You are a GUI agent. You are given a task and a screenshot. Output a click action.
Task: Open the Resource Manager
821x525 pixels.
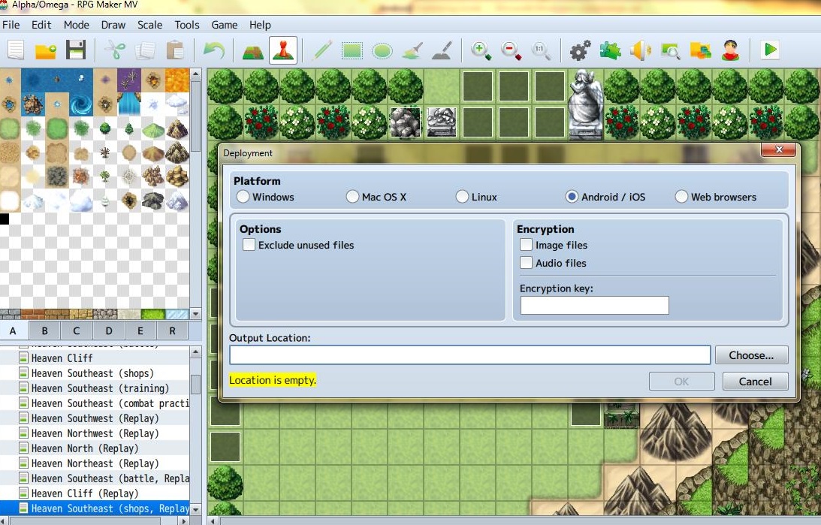point(700,50)
